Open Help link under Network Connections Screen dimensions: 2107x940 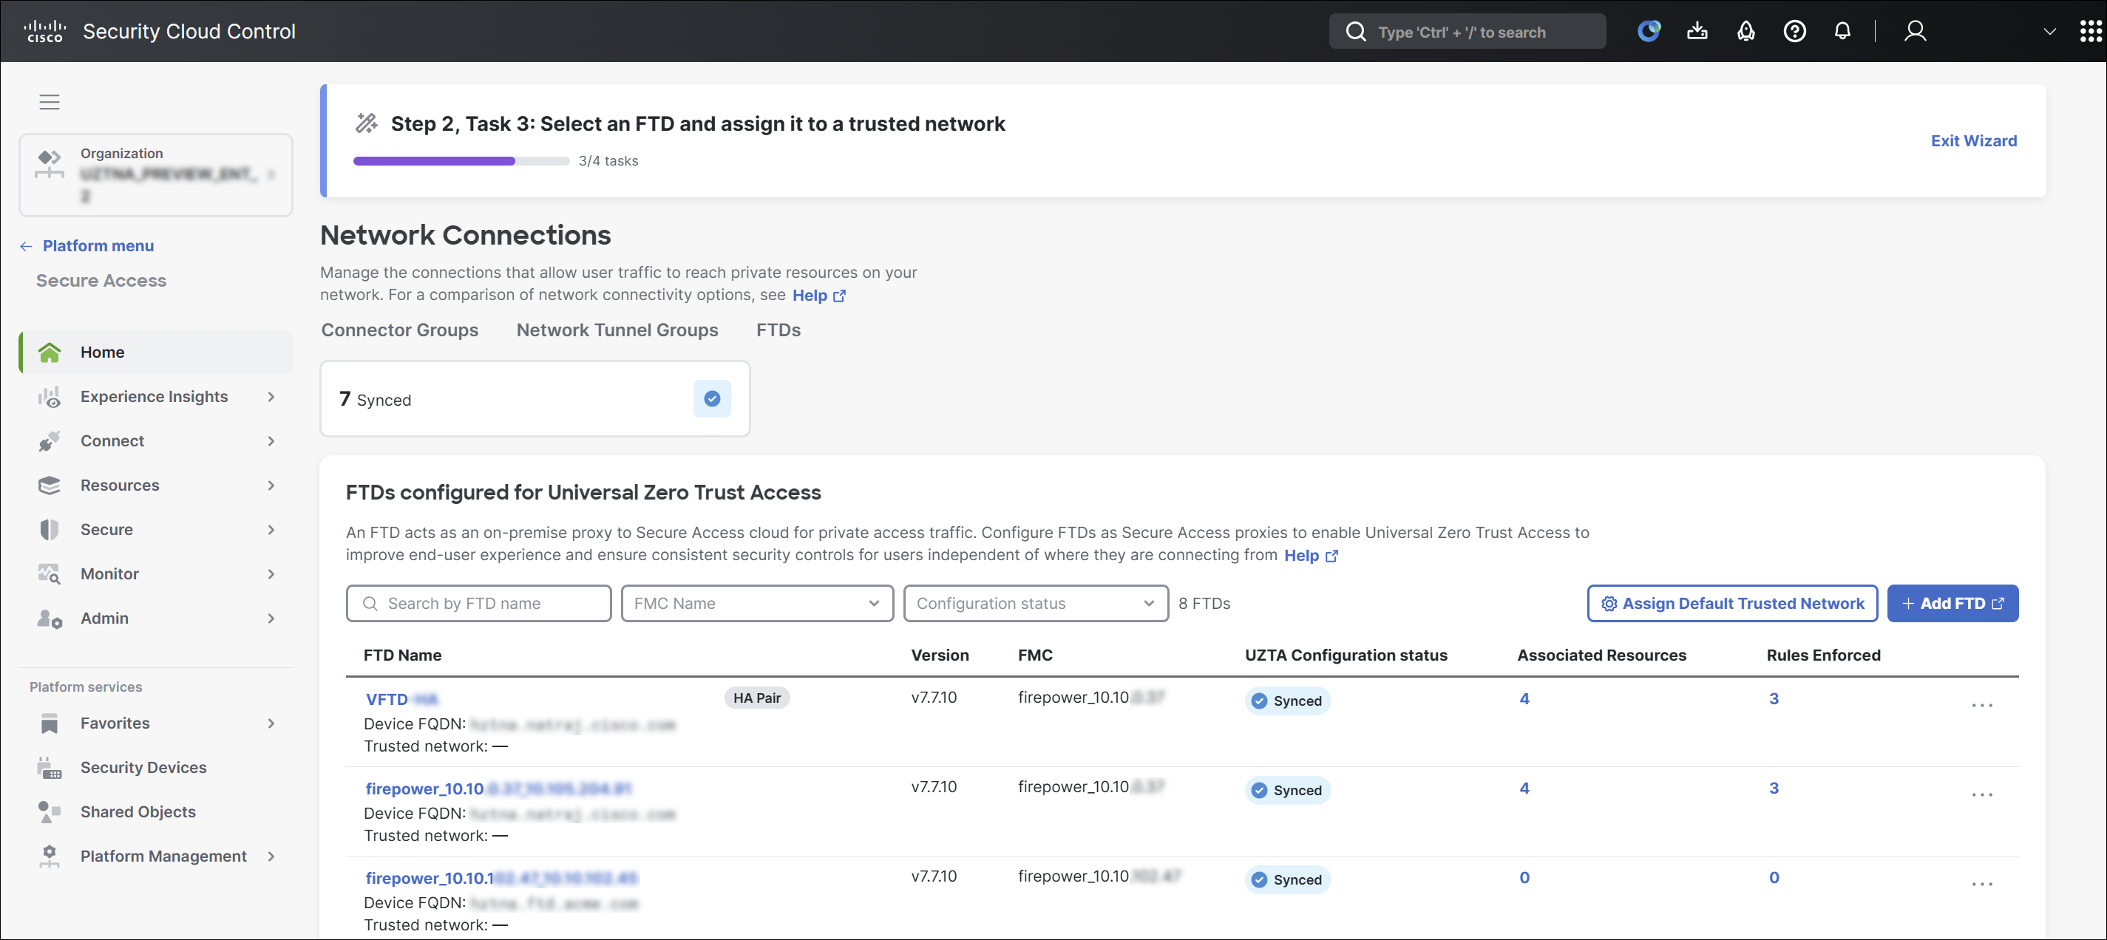(818, 295)
